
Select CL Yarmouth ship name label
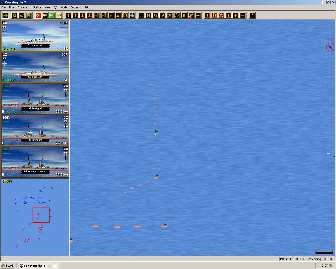click(x=35, y=45)
